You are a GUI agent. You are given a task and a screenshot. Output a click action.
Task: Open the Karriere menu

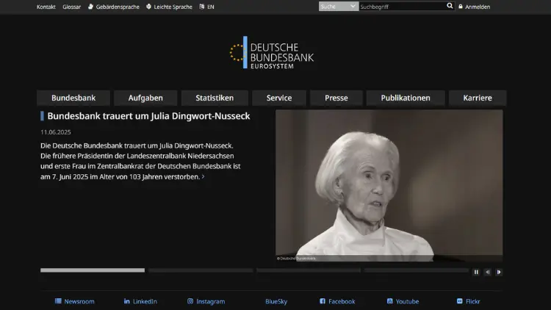point(478,98)
